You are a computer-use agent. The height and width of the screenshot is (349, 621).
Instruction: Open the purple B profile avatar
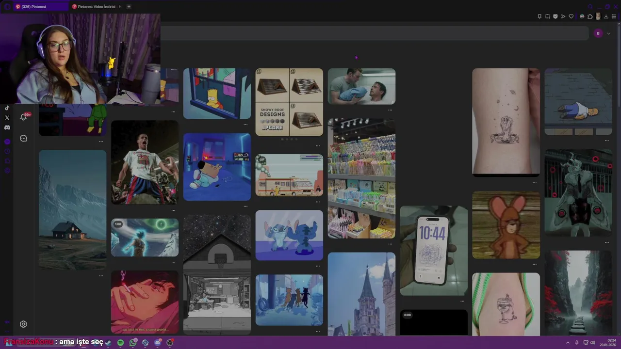[x=598, y=33]
